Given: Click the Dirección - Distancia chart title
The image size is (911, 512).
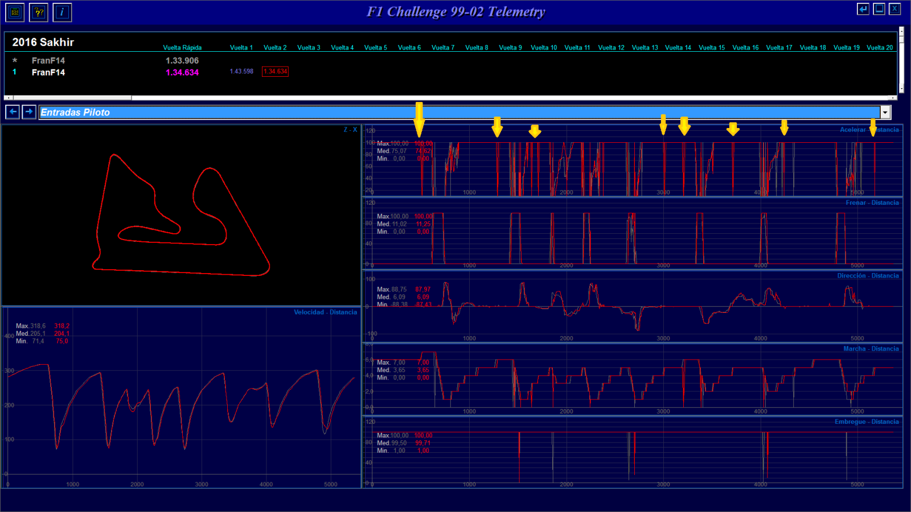Looking at the screenshot, I should [868, 275].
